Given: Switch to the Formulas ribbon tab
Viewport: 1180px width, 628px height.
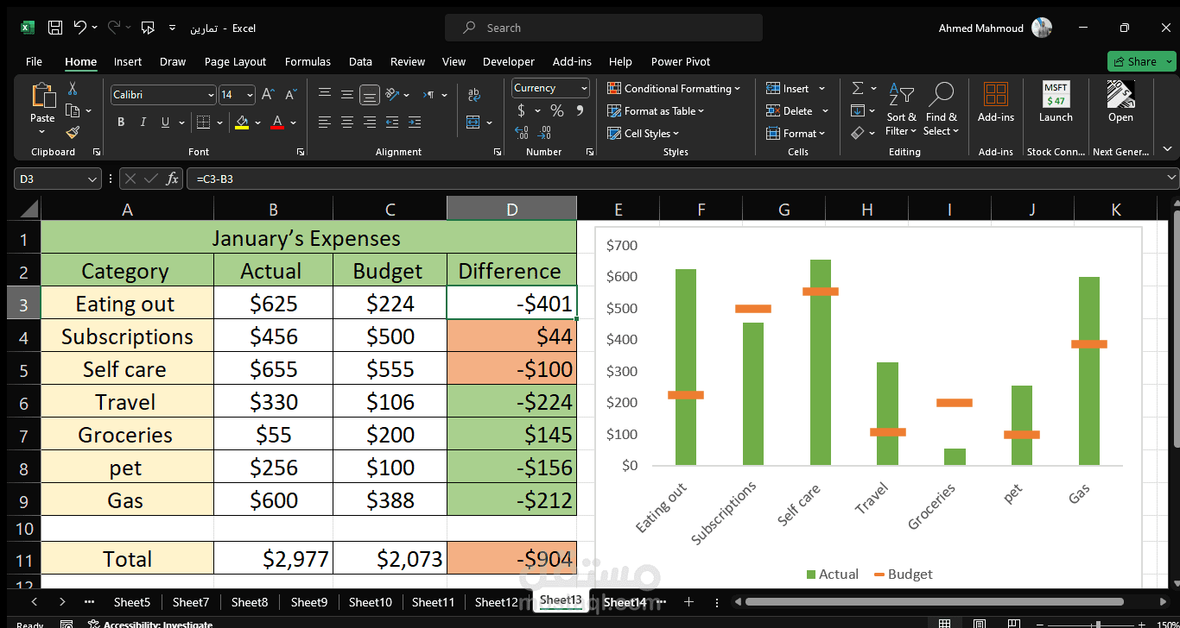Looking at the screenshot, I should pyautogui.click(x=308, y=61).
